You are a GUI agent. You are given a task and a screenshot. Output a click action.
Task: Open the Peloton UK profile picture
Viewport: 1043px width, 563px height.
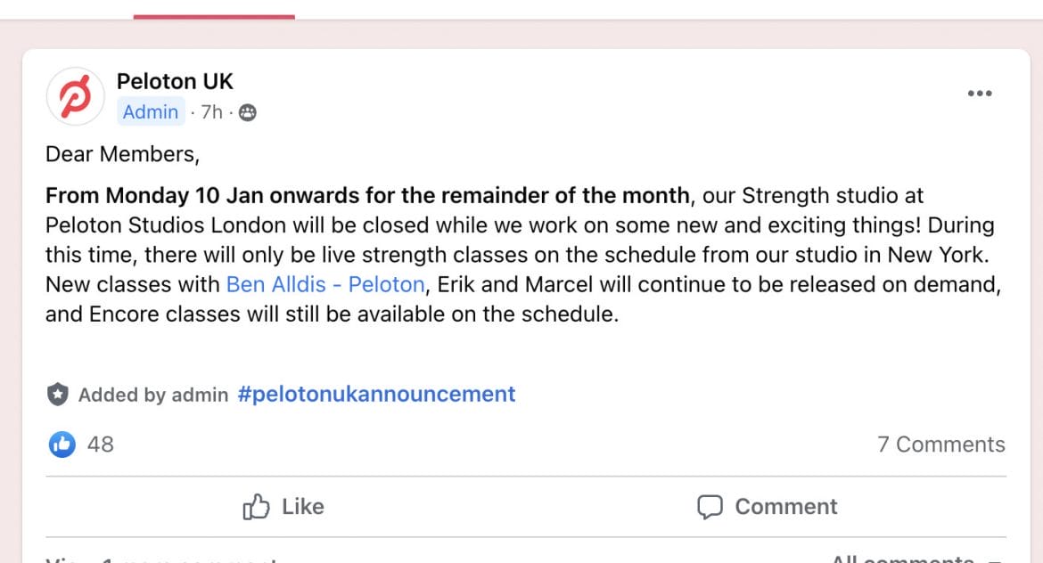(x=75, y=96)
